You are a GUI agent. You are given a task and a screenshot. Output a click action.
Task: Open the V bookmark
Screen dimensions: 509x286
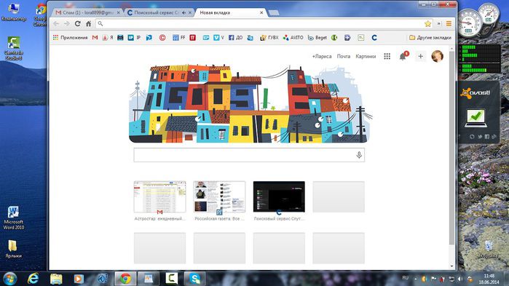pos(218,38)
